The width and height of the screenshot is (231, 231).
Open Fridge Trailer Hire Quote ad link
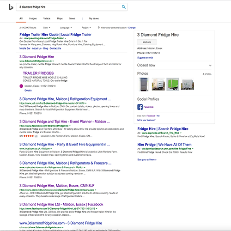[x=55, y=35]
